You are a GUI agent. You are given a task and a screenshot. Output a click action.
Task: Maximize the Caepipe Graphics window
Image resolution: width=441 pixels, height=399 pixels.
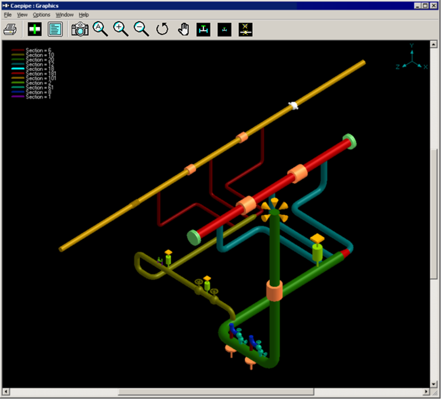coord(425,6)
